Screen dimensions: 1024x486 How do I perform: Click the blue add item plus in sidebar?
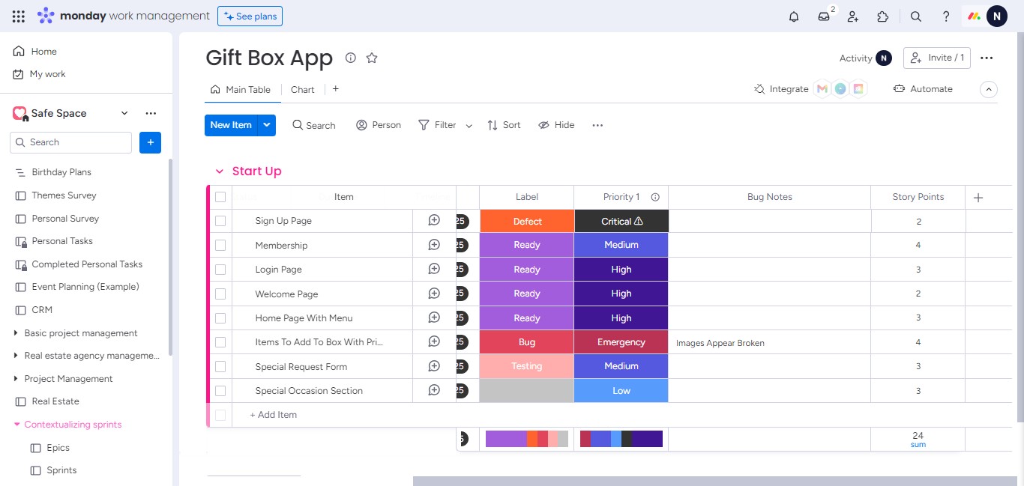click(x=150, y=142)
